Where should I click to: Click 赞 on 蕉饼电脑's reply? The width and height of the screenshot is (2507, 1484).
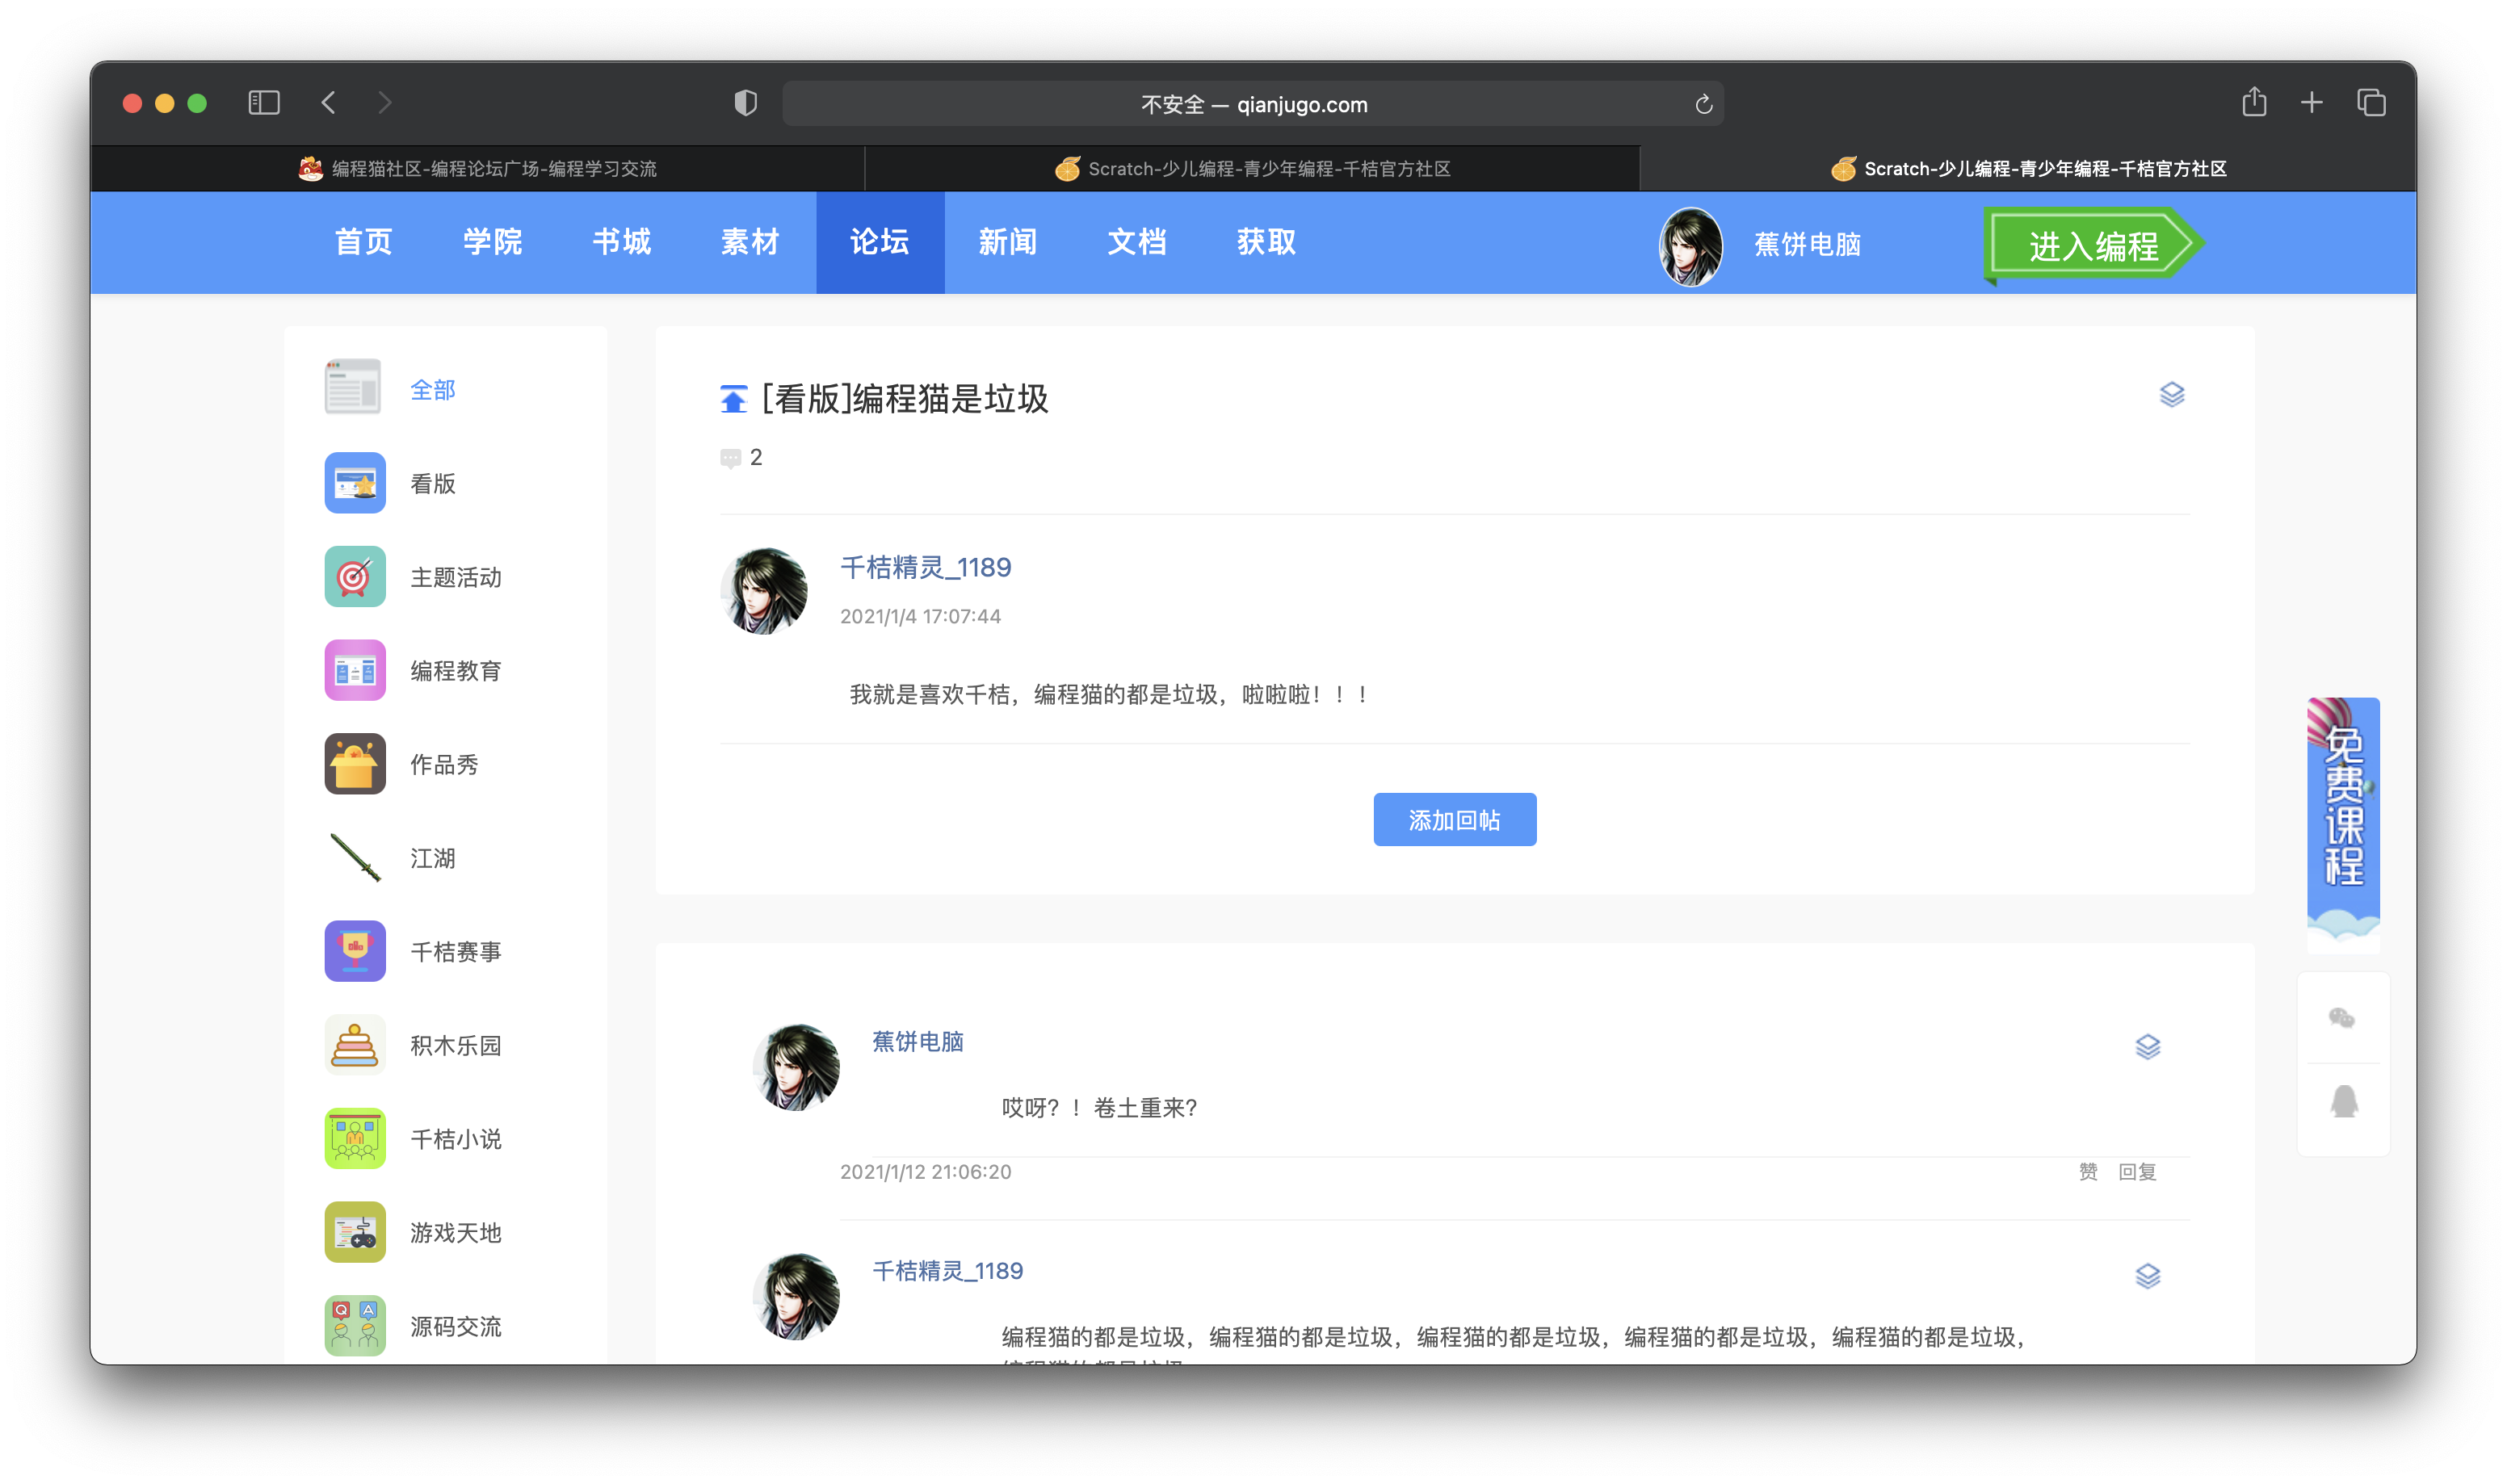pyautogui.click(x=2088, y=1171)
